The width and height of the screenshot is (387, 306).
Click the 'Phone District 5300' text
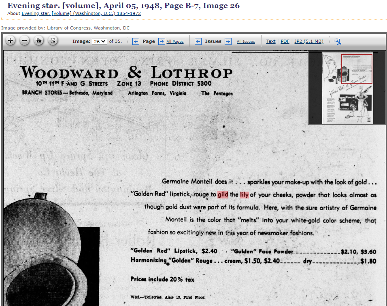coord(181,84)
